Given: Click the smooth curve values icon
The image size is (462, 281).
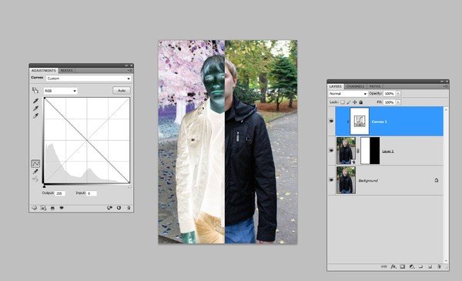Looking at the screenshot, I should click(x=35, y=179).
